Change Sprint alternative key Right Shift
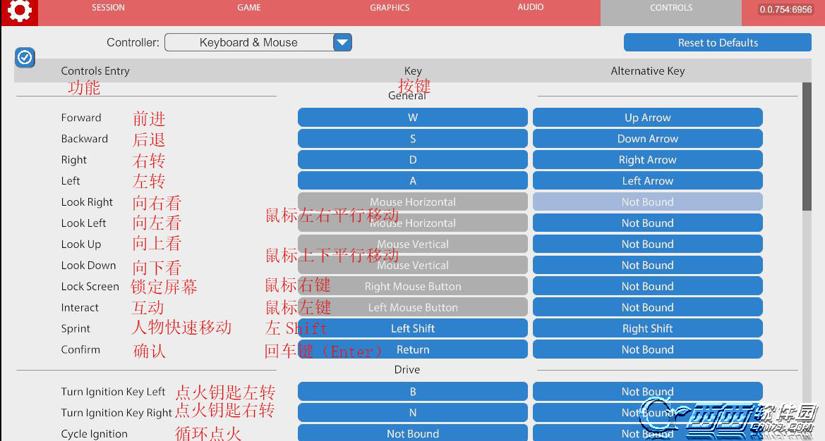The image size is (825, 441). coord(648,328)
